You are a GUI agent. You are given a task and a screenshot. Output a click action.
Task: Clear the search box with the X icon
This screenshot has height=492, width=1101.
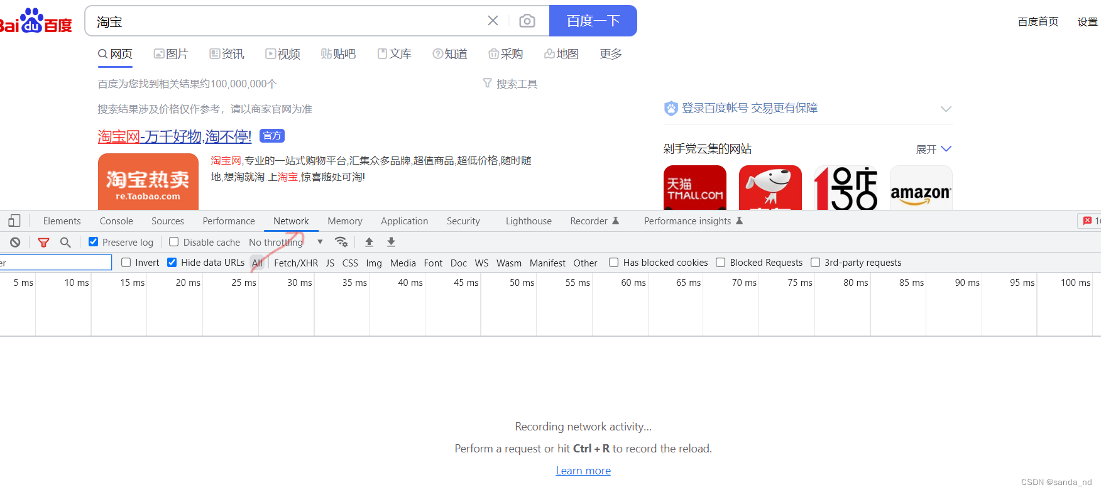click(x=493, y=21)
